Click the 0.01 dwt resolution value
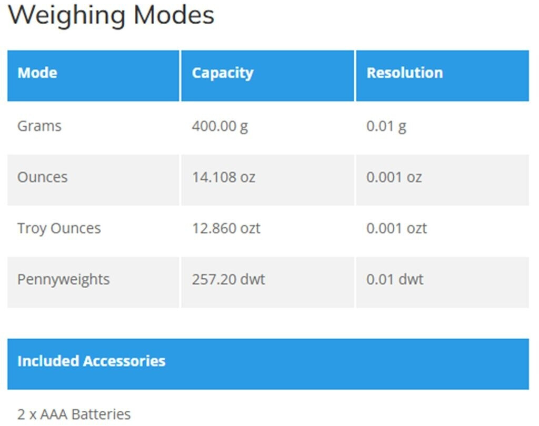Viewport: 539px width, 426px height. 394,279
